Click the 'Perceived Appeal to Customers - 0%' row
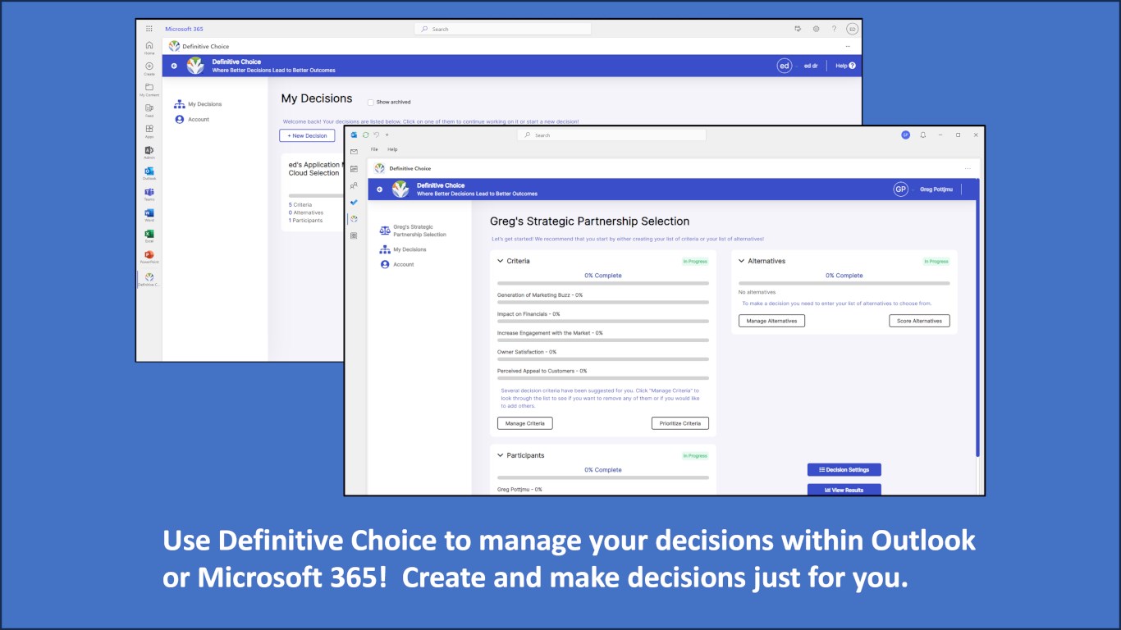 [603, 373]
